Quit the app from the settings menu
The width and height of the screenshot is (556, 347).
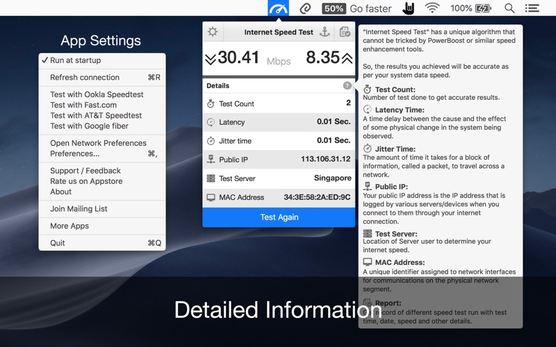[x=102, y=243]
